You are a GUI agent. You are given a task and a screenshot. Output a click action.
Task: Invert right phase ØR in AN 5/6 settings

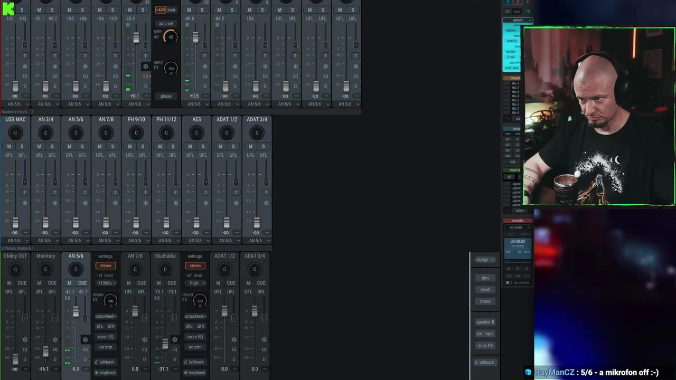point(111,326)
